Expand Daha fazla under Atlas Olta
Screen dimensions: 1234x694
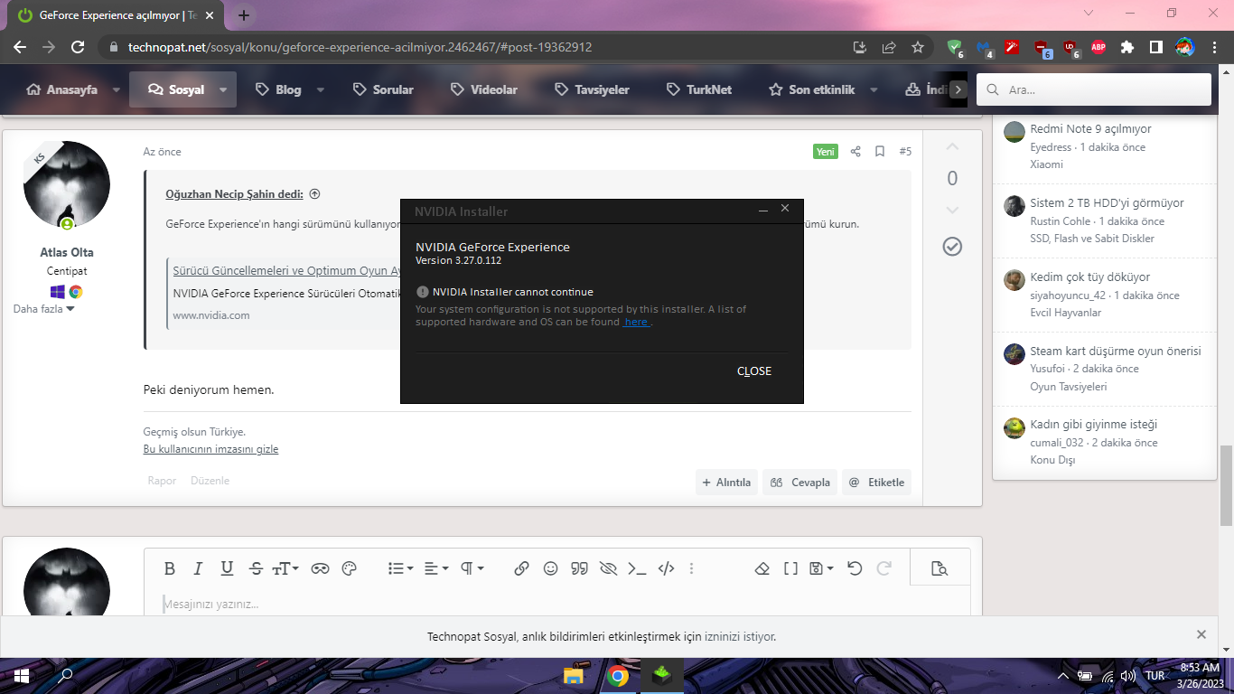coord(43,309)
